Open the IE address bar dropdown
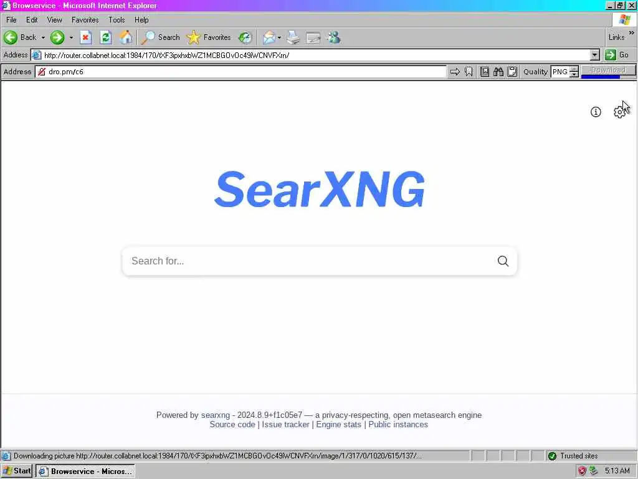 [595, 55]
